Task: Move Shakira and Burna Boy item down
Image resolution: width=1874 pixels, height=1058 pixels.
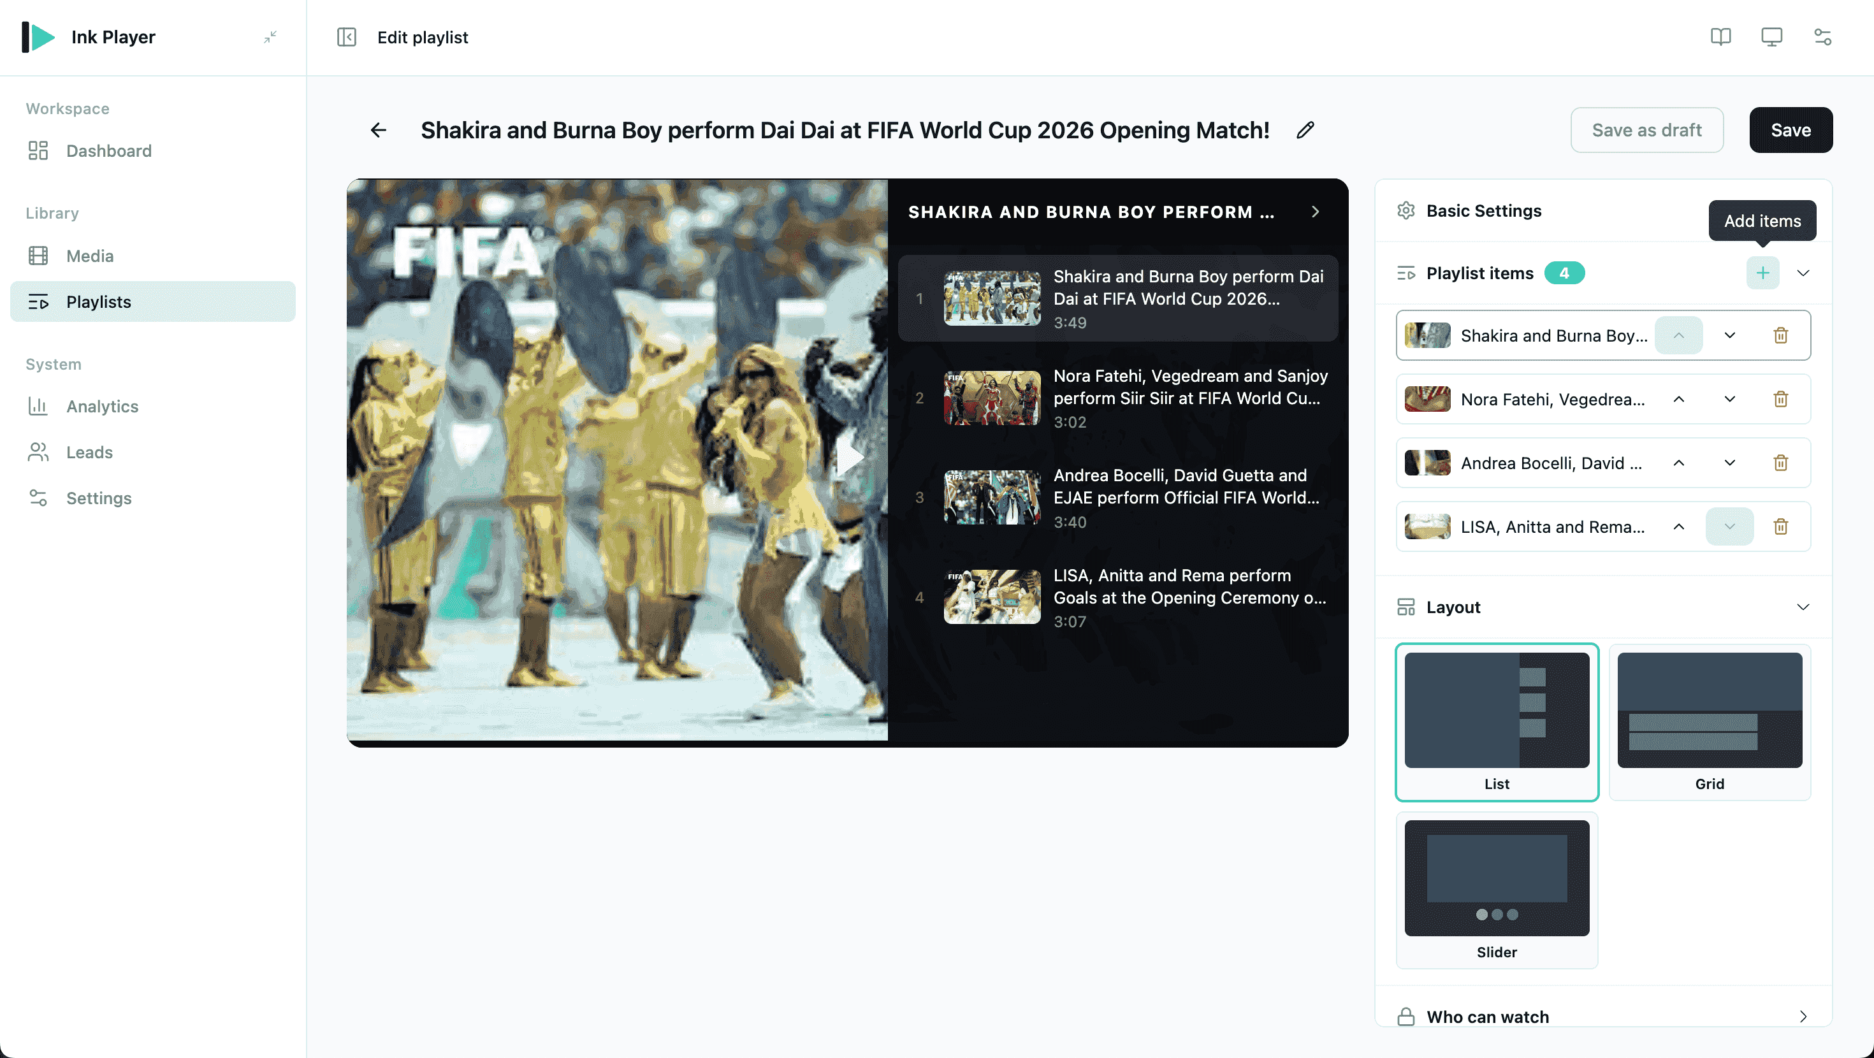Action: point(1730,335)
